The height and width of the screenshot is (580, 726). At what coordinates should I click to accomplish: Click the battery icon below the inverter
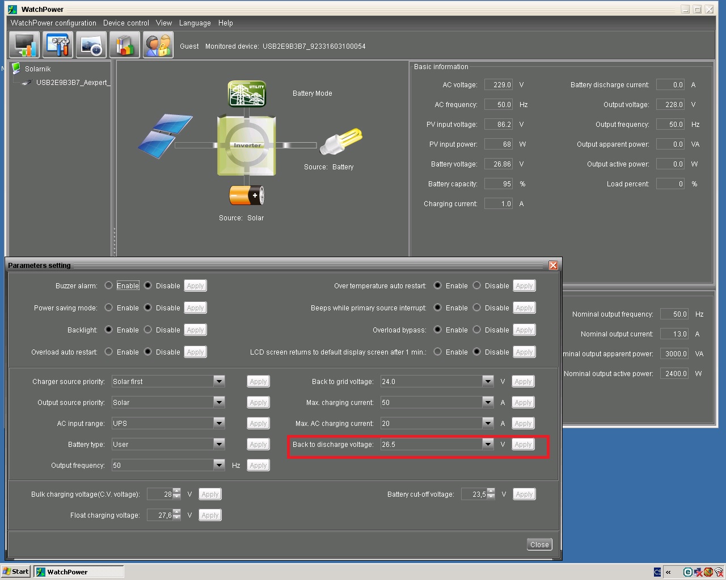click(x=247, y=195)
